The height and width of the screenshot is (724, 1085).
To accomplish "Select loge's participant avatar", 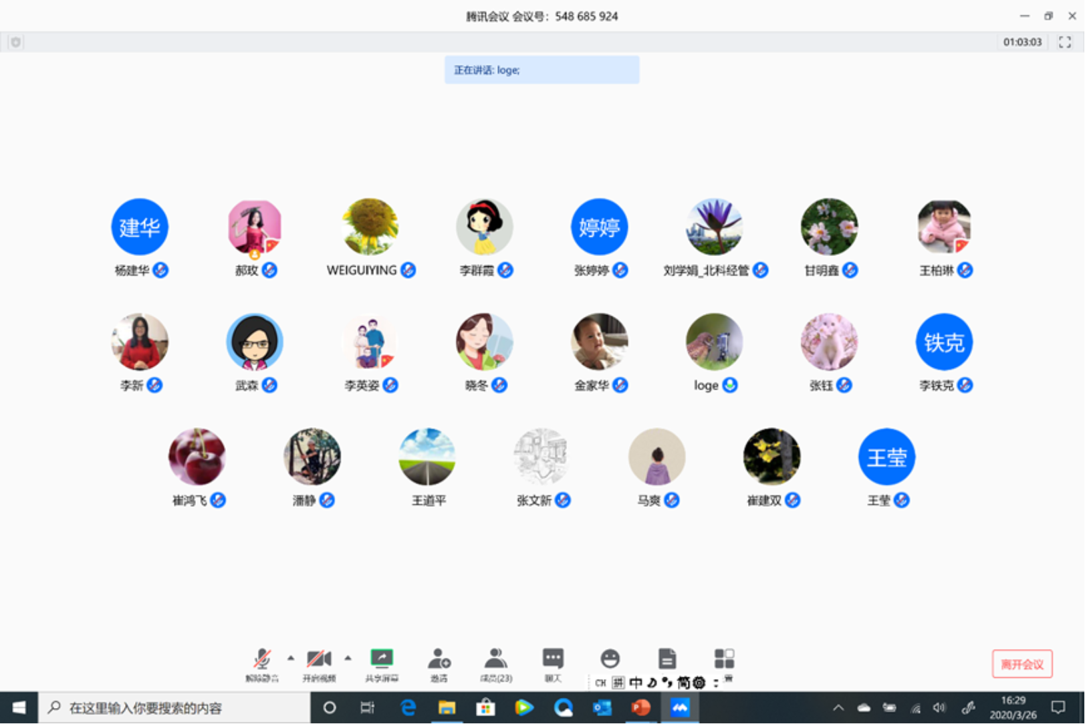I will point(714,342).
